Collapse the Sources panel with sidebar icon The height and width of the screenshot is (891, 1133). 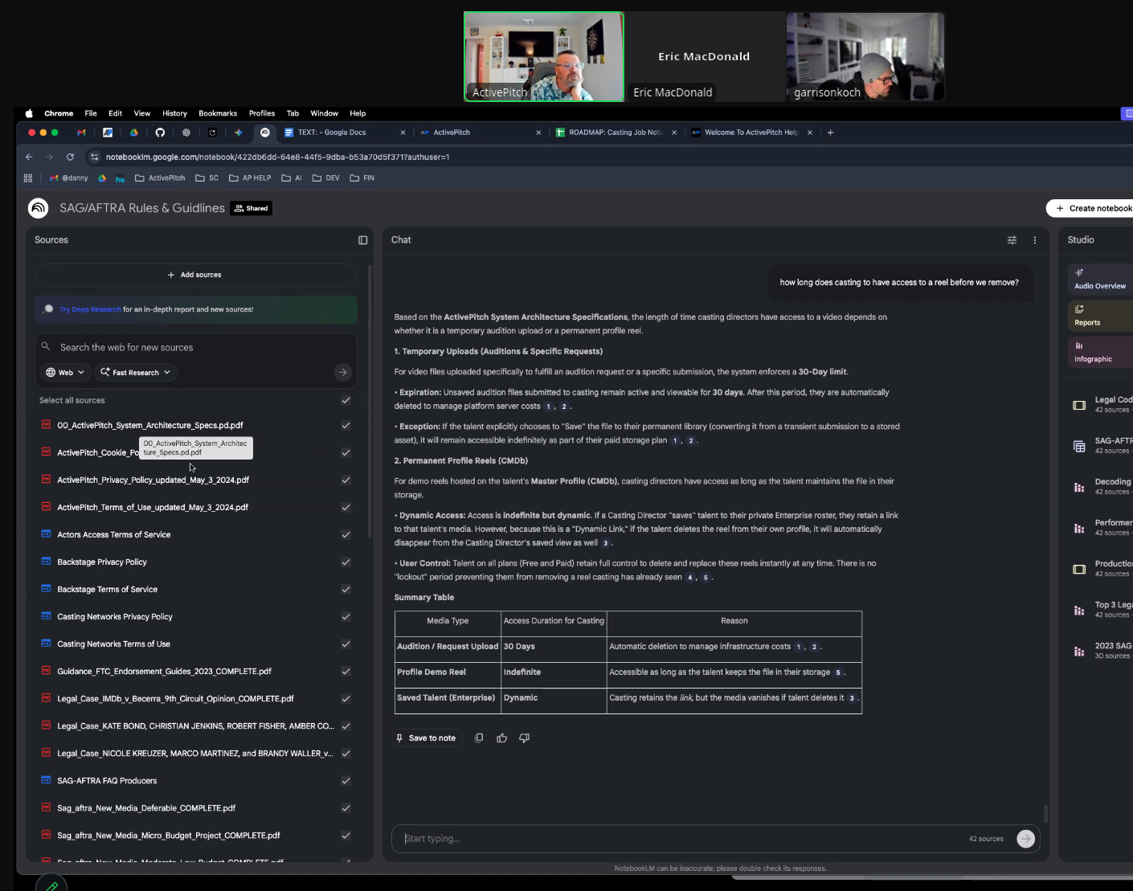click(362, 240)
